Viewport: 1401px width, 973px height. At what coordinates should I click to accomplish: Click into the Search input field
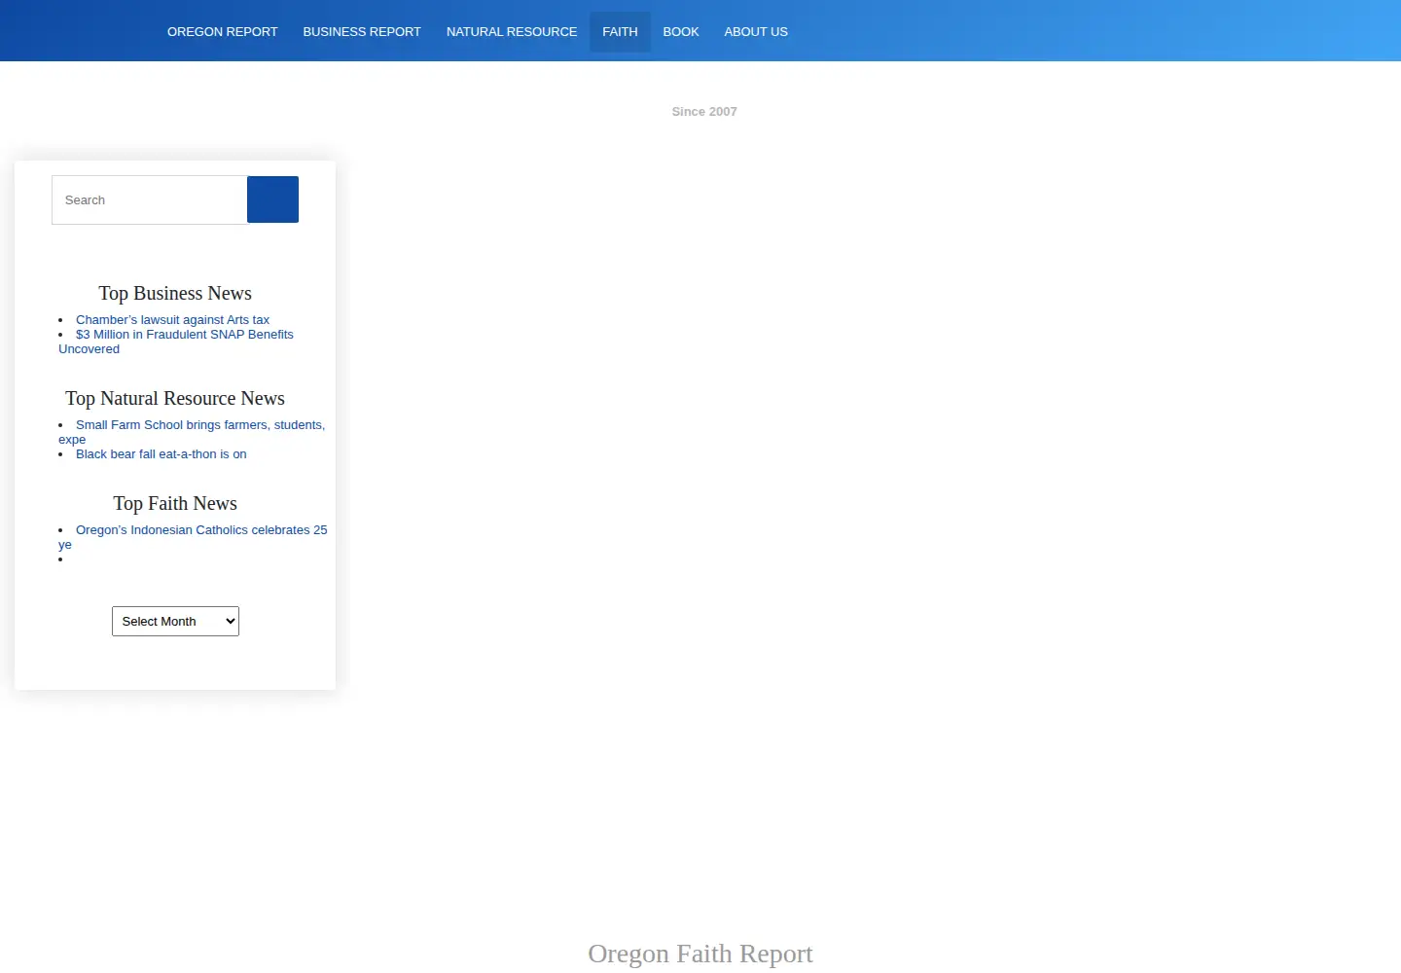pyautogui.click(x=150, y=199)
